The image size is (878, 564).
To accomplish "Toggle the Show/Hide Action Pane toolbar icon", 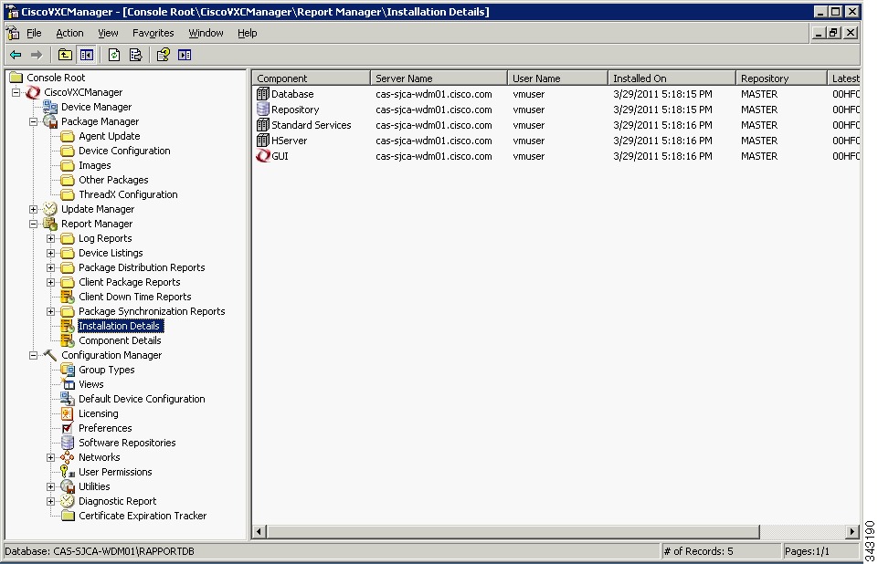I will click(185, 55).
